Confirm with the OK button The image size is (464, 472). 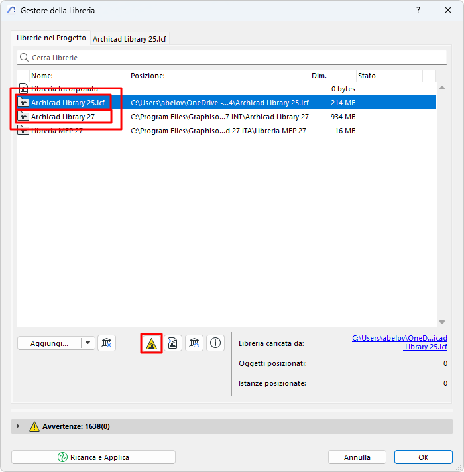(x=424, y=457)
